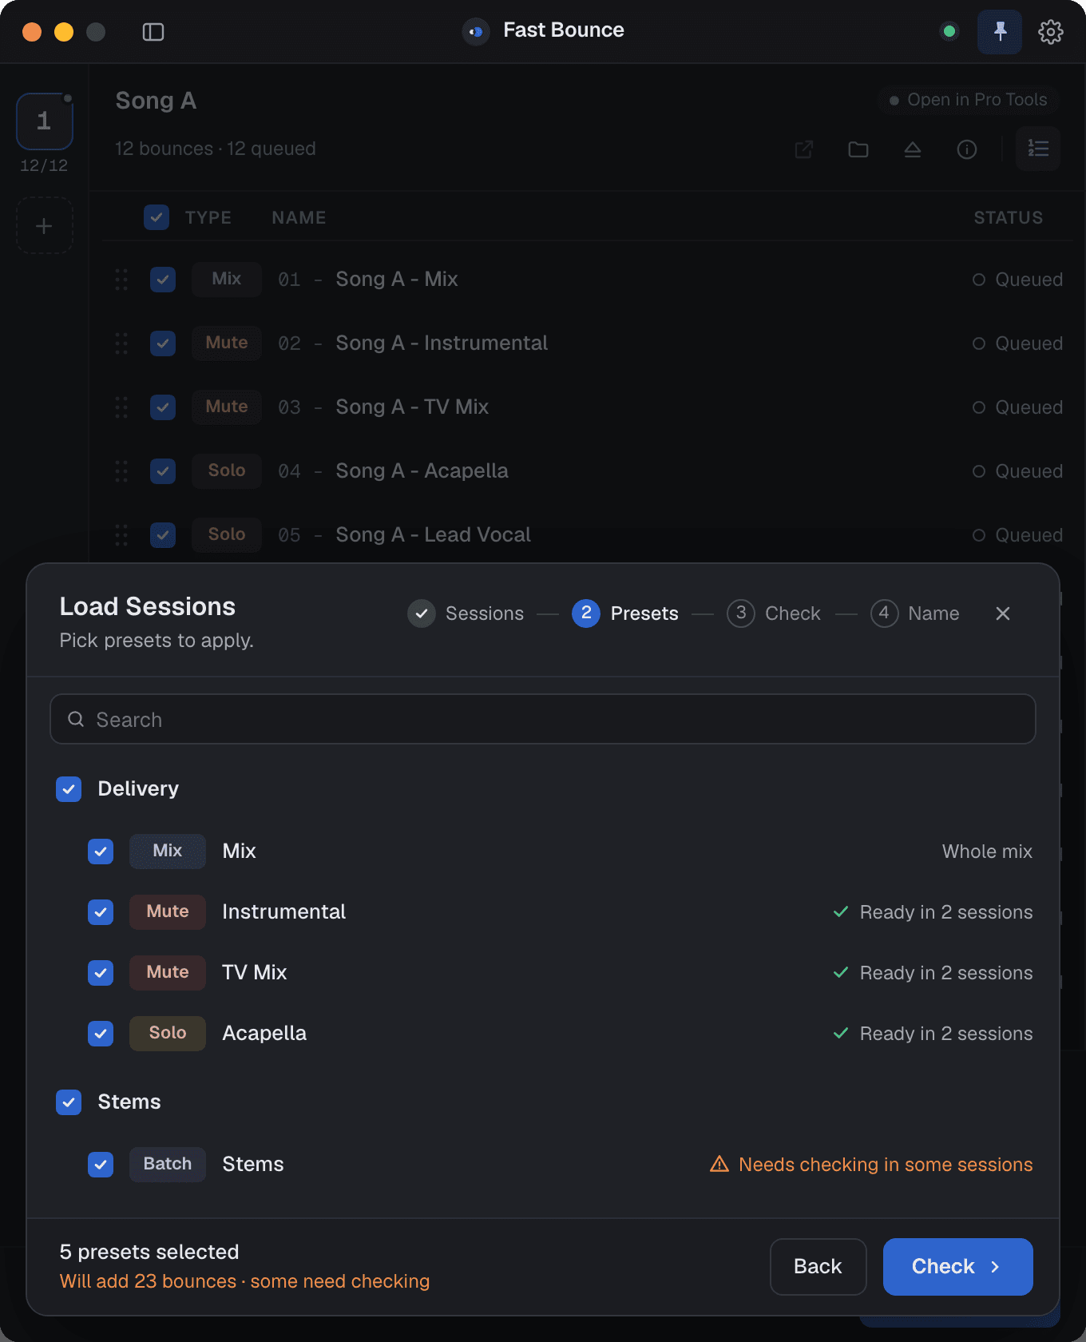The image size is (1086, 1342).
Task: Select the Presets step
Action: point(625,613)
